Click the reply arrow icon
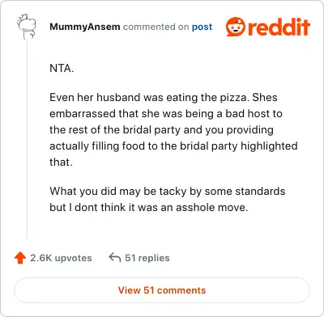The width and height of the screenshot is (324, 317). coord(115,257)
